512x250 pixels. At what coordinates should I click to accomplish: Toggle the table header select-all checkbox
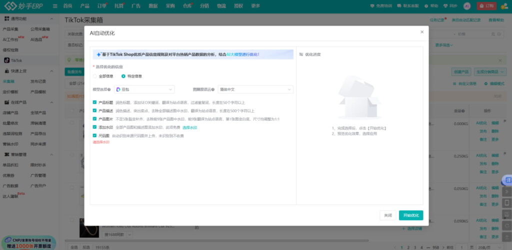pyautogui.click(x=72, y=111)
